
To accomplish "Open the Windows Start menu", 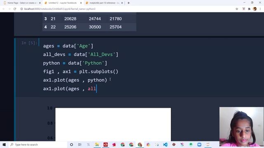I will click(4, 144).
